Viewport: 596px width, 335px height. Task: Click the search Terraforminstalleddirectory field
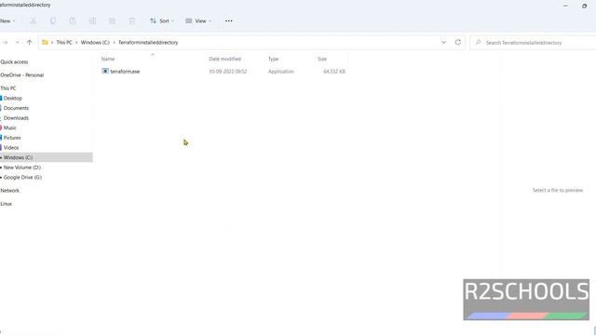534,43
